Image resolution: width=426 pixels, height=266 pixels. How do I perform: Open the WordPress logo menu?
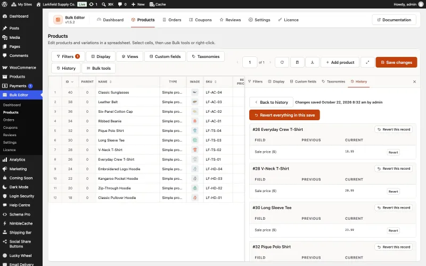4,4
